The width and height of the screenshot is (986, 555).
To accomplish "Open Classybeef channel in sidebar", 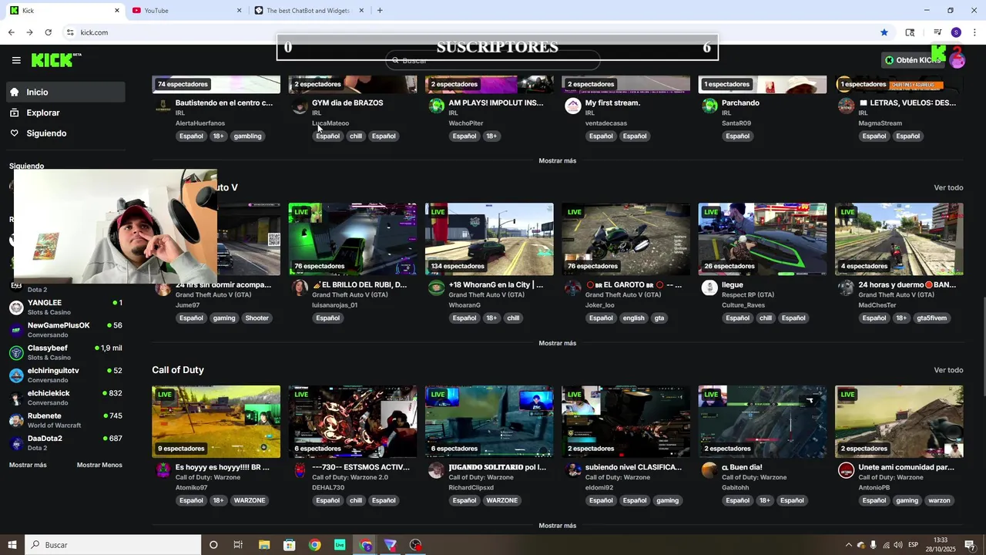I will tap(65, 353).
